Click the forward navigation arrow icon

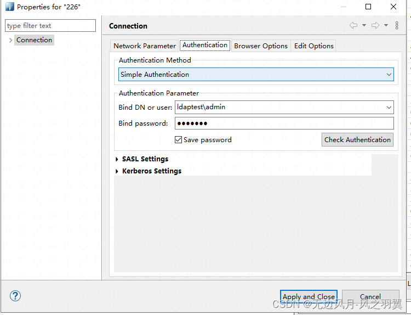click(375, 25)
